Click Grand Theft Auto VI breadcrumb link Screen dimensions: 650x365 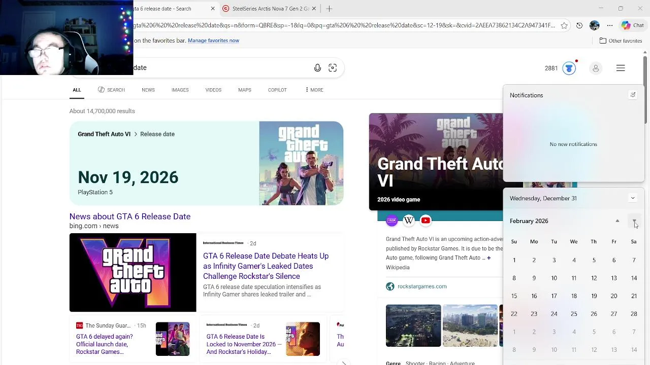click(104, 134)
